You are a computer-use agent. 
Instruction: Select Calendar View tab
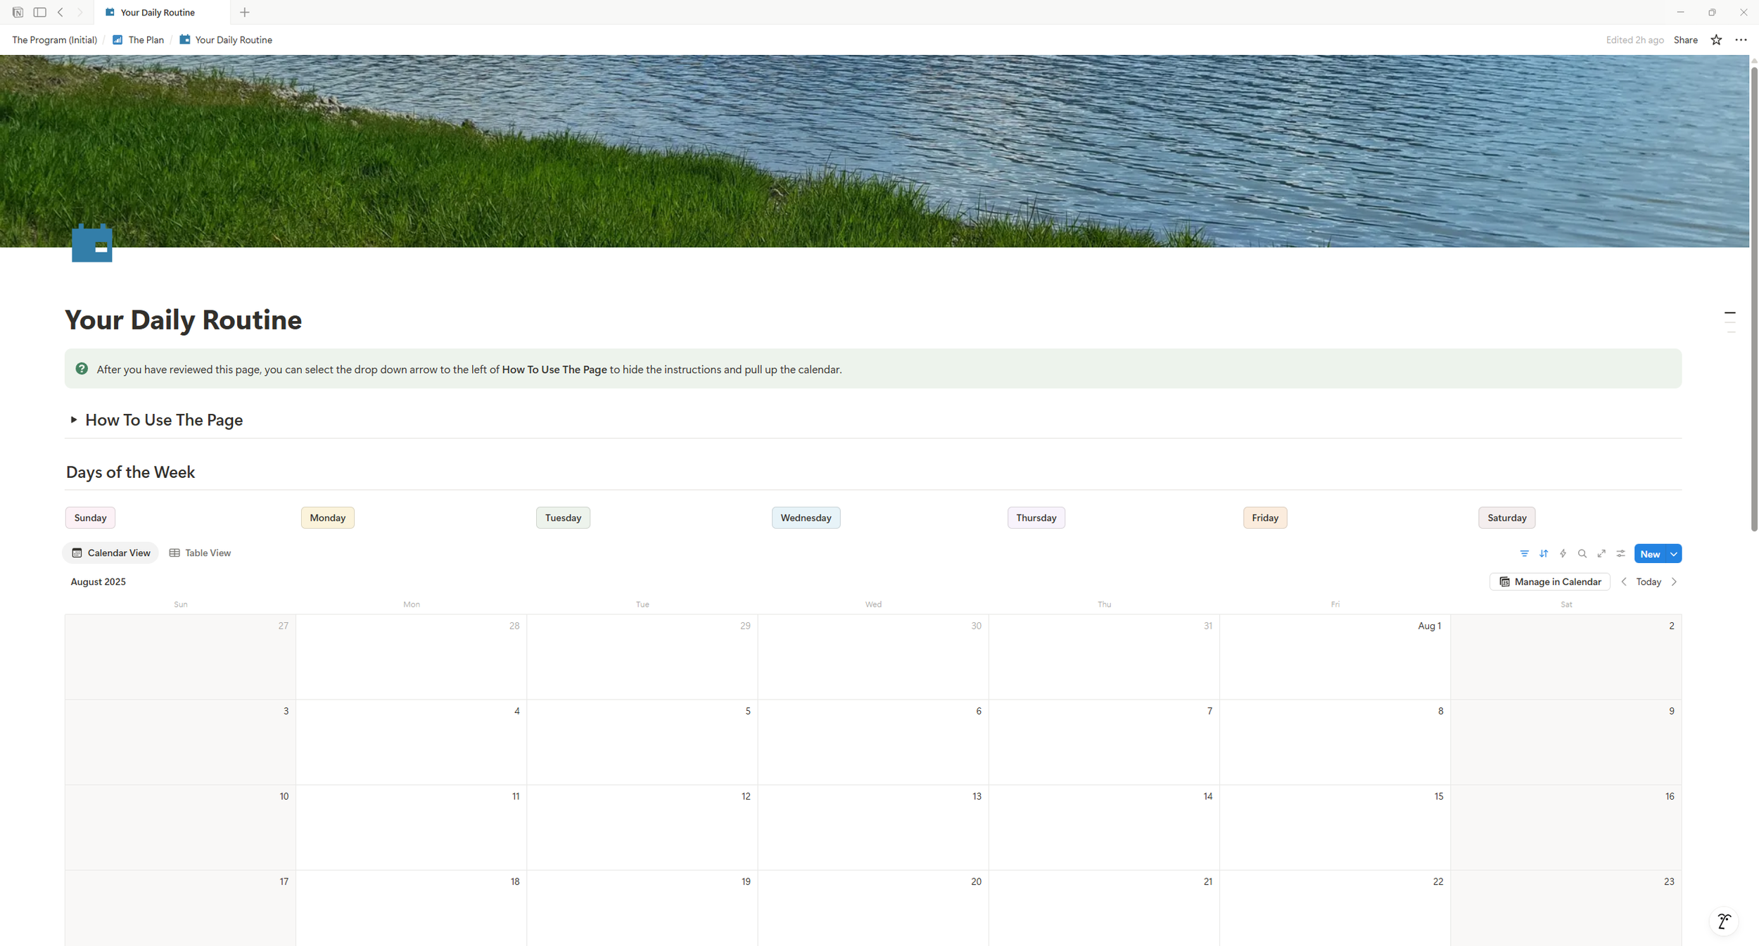click(111, 553)
